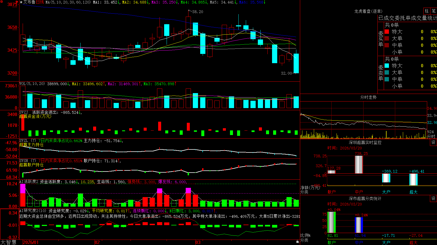Select the VOL(5,10,20) indicator label

(32, 84)
